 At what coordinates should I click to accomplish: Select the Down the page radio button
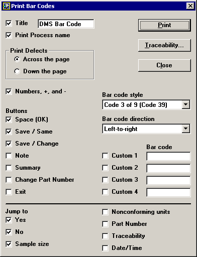click(x=17, y=71)
